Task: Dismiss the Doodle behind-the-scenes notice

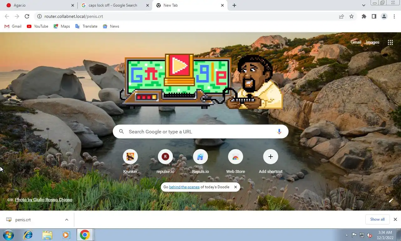Action: (x=236, y=187)
